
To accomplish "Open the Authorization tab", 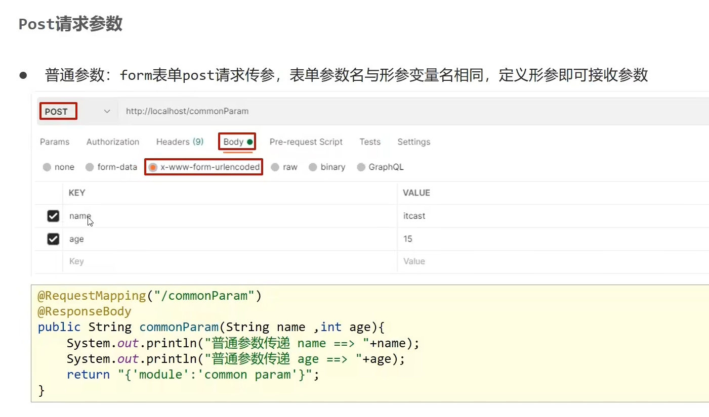I will (112, 142).
